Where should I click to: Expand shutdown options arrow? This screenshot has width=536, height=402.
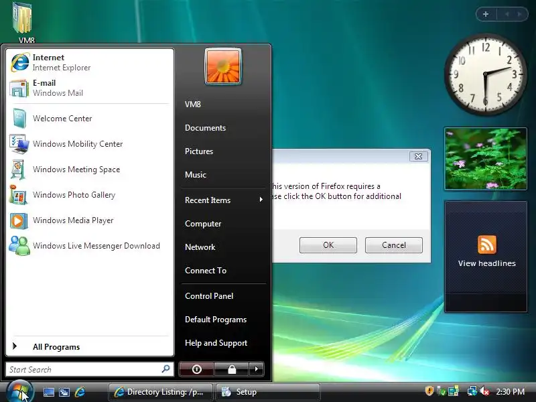[257, 369]
